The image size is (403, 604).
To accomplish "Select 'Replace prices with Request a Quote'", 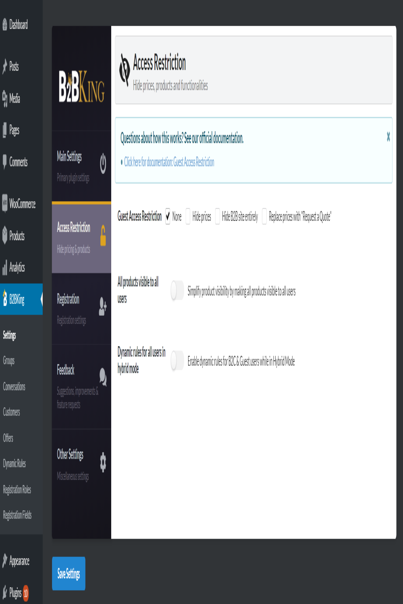I will 264,216.
